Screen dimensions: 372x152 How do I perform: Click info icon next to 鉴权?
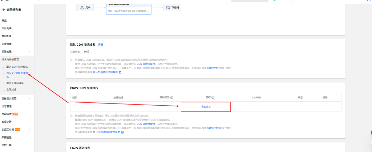click(213, 97)
